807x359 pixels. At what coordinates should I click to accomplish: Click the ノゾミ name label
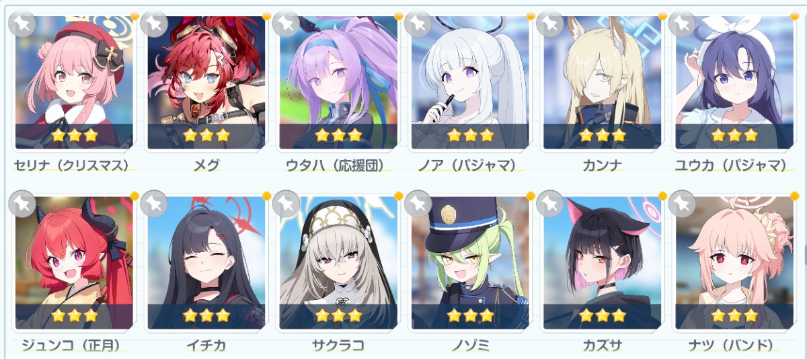pyautogui.click(x=470, y=346)
